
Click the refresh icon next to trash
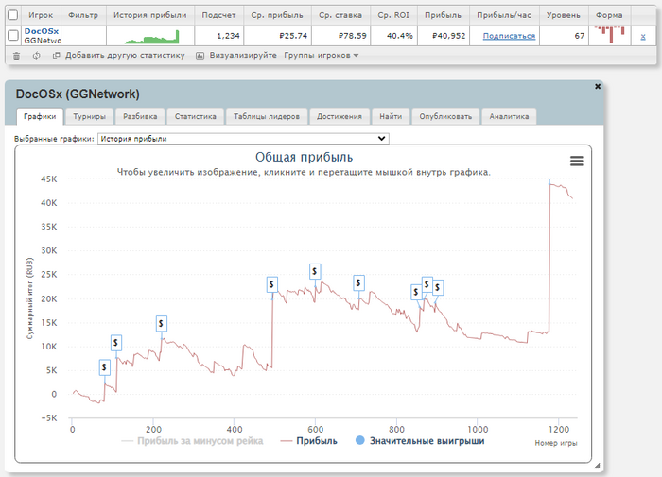tap(36, 56)
